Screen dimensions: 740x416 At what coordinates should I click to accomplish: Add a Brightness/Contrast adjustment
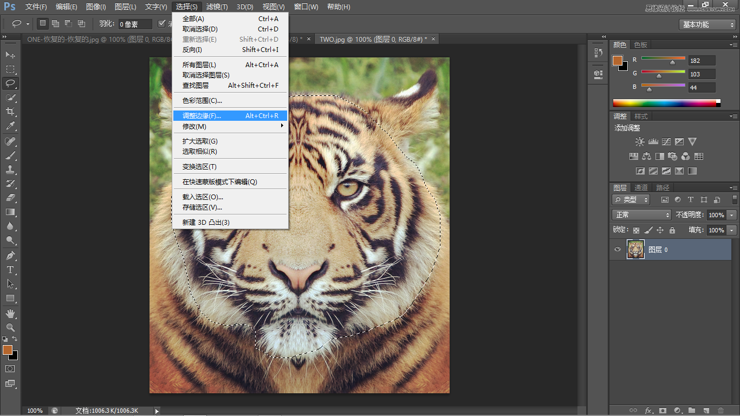(640, 142)
